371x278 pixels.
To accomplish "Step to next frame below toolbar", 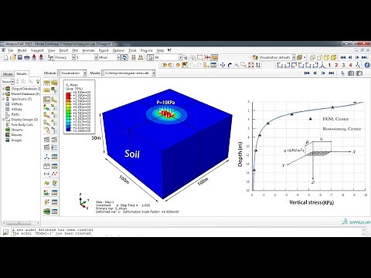I will (x=323, y=73).
